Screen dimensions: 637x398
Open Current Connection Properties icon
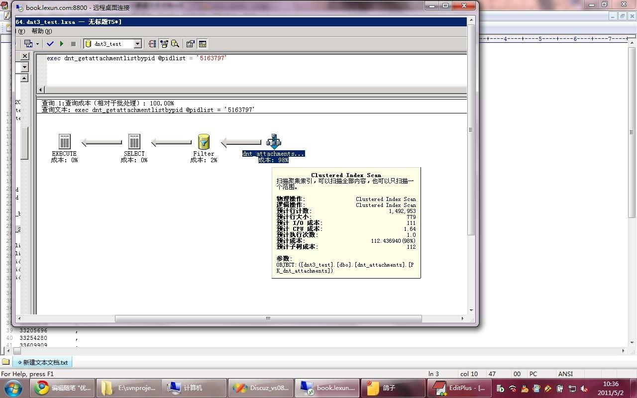click(190, 44)
